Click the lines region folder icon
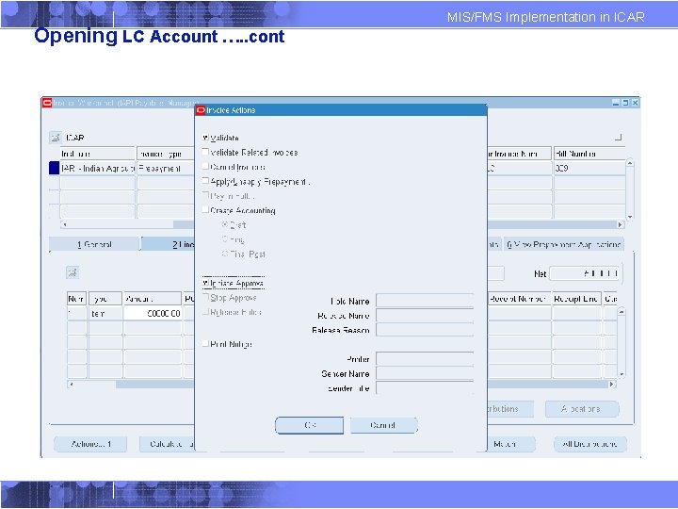 click(x=73, y=272)
